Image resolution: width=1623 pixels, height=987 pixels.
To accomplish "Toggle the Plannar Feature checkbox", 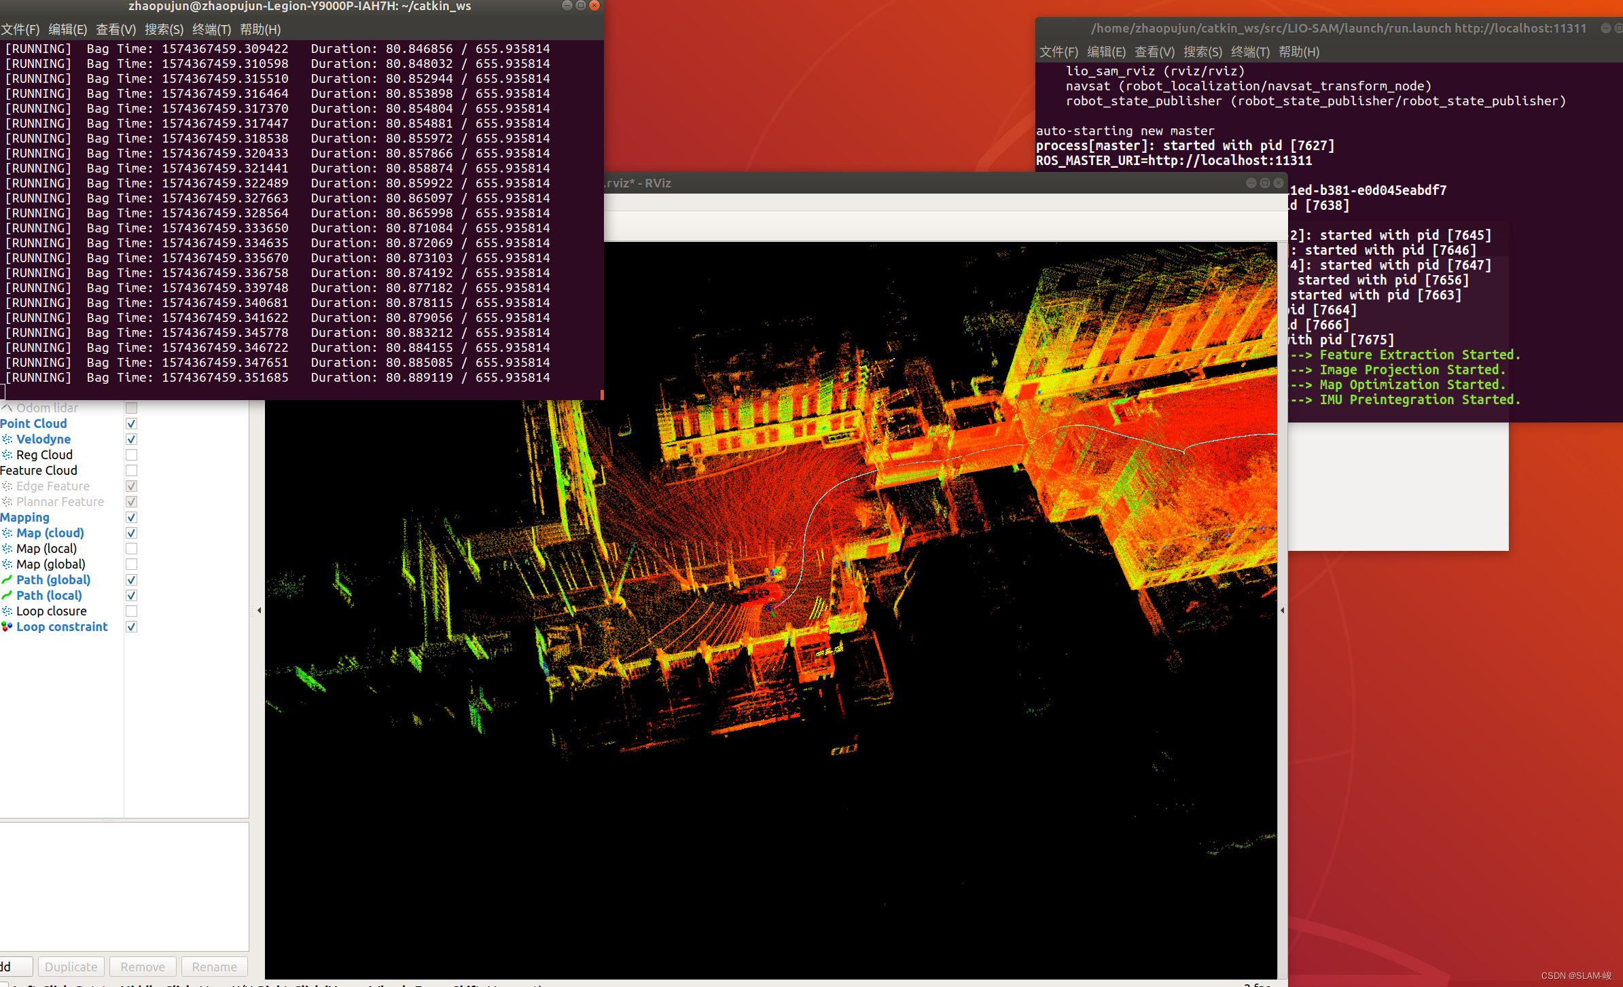I will click(x=132, y=502).
